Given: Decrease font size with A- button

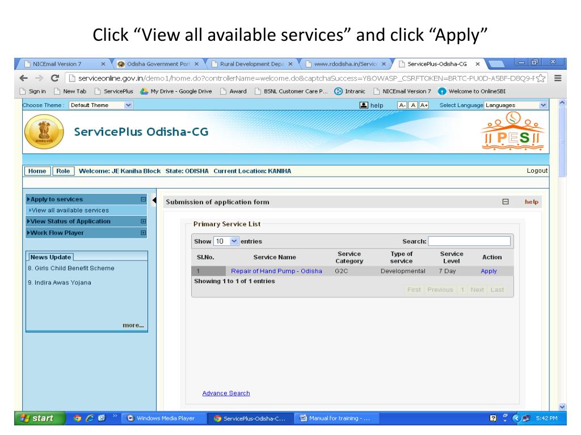Looking at the screenshot, I should click(402, 105).
